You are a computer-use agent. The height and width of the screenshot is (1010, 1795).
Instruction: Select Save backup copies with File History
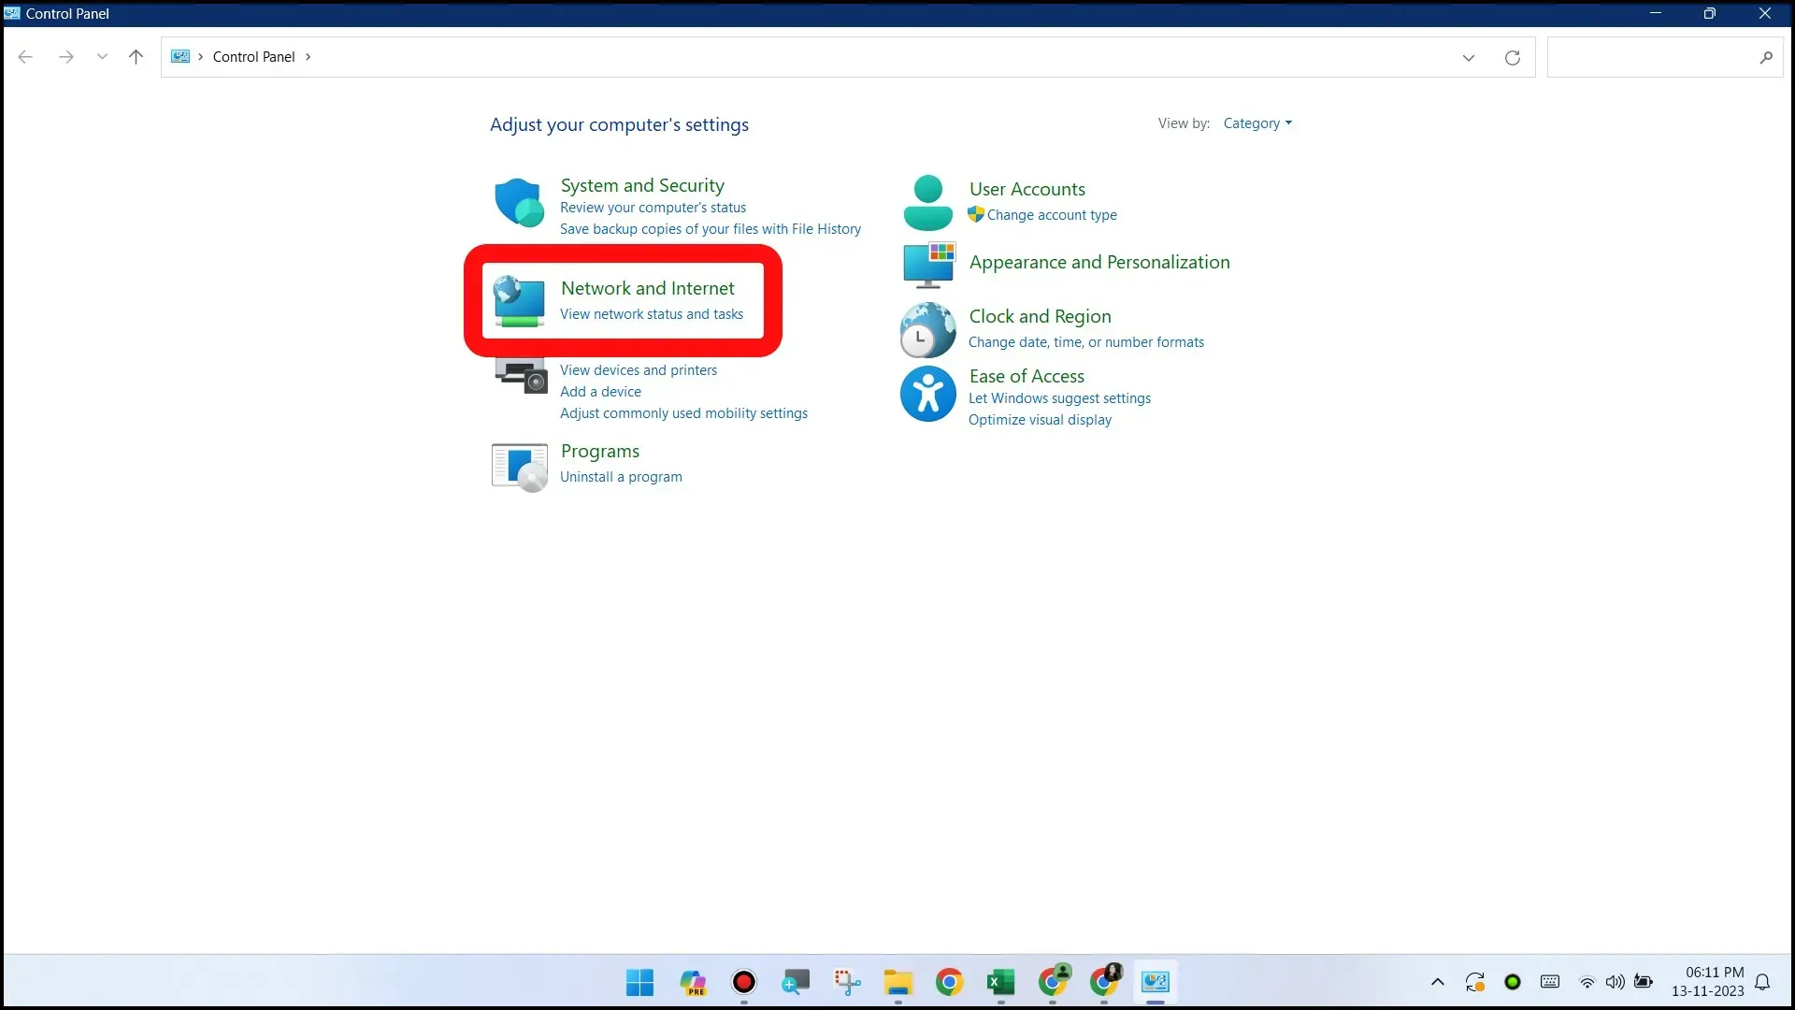click(x=711, y=228)
